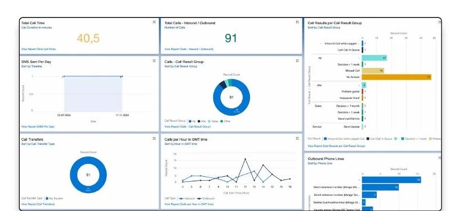Expand the Total Calls Inbound/Outbound widget
The height and width of the screenshot is (211, 460).
(x=297, y=22)
